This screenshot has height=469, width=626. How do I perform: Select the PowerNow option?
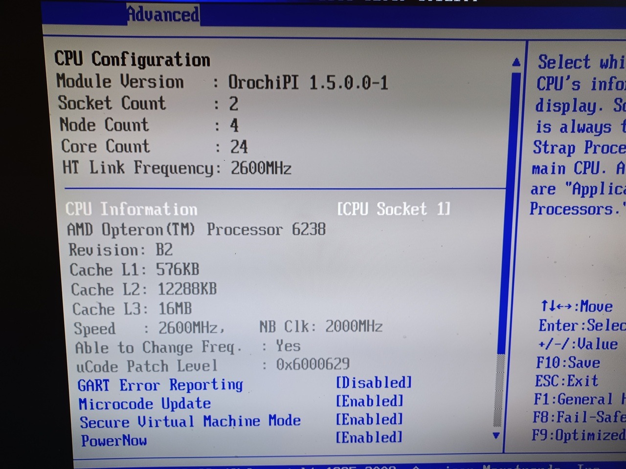pyautogui.click(x=114, y=441)
